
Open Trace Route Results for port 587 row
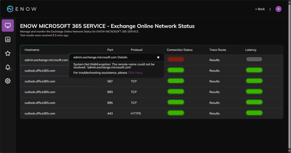tap(214, 81)
